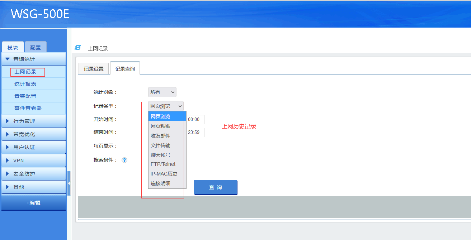Viewport: 471px width, 240px height.
Task: Pick the FTP/Telnet option
Action: click(x=163, y=164)
